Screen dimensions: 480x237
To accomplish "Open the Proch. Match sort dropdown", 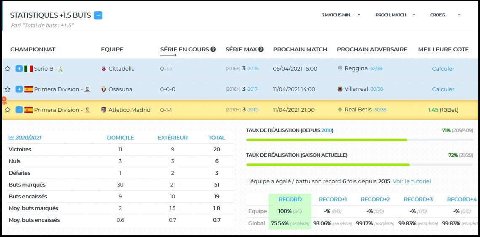I will tap(395, 15).
